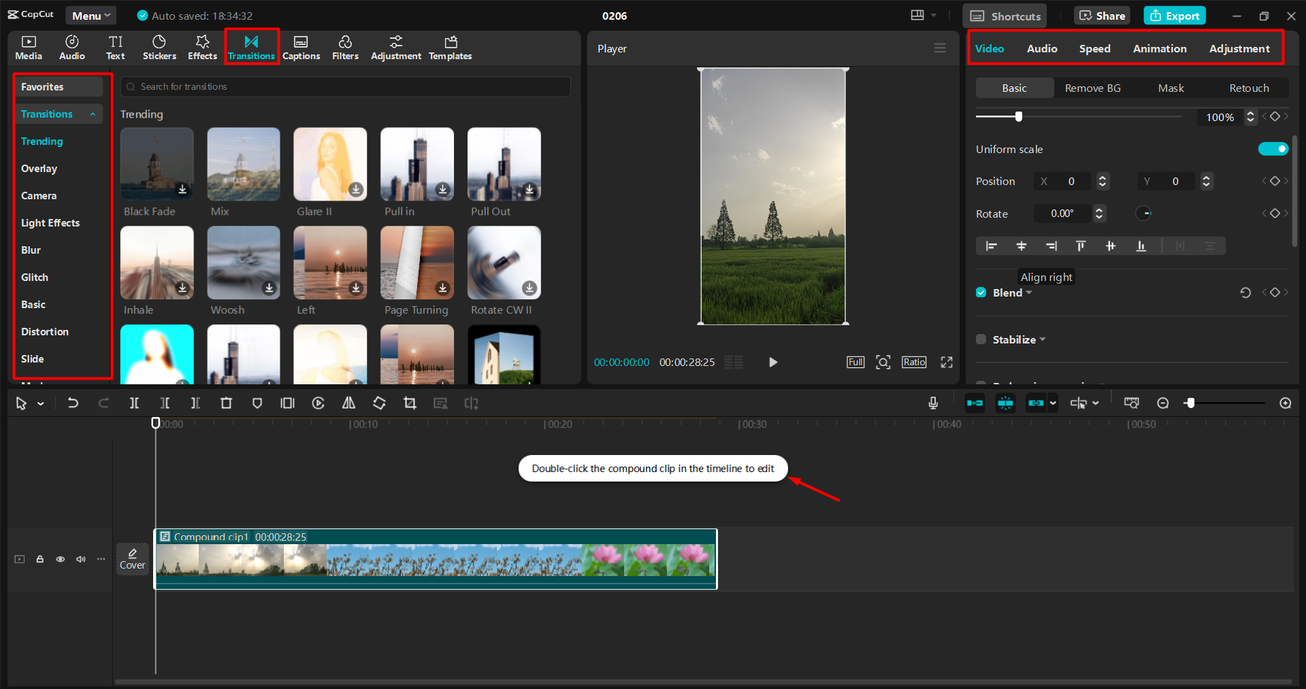This screenshot has width=1306, height=689.
Task: Collapse the Transitions category list
Action: click(x=93, y=114)
